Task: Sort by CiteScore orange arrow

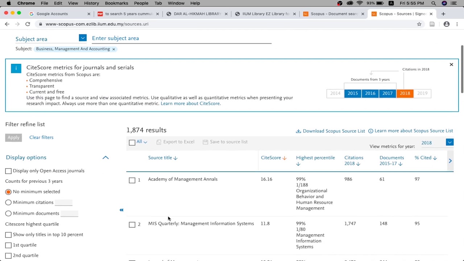Action: click(x=284, y=158)
